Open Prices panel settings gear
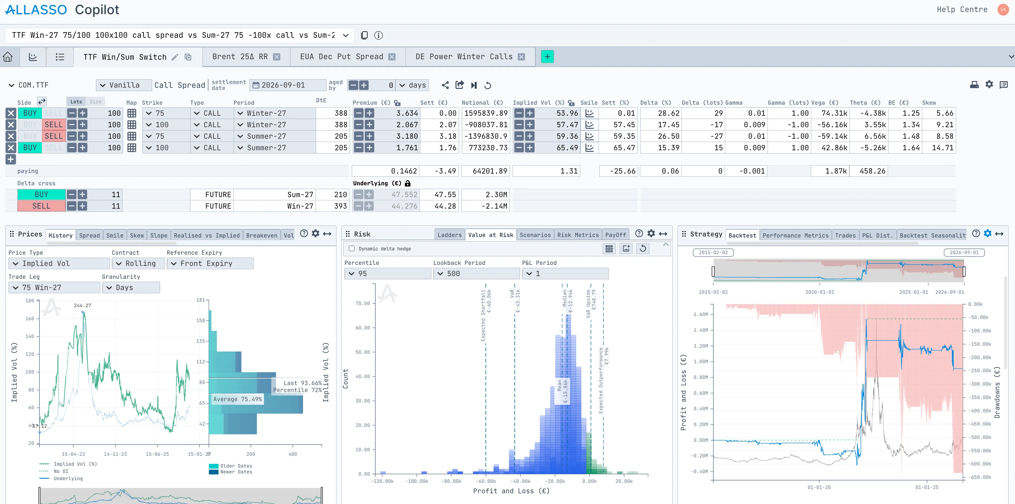Image resolution: width=1015 pixels, height=504 pixels. [x=315, y=233]
